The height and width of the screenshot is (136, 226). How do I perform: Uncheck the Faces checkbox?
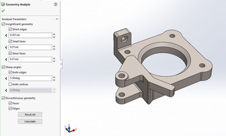[10, 103]
